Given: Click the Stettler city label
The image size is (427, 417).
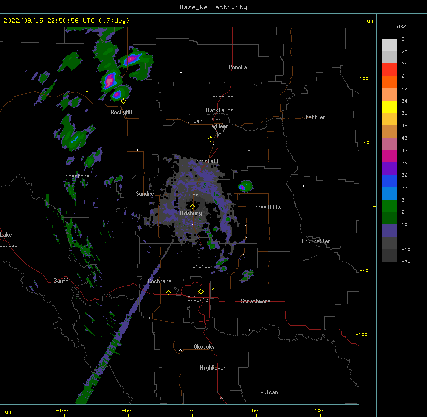Looking at the screenshot, I should click(314, 117).
